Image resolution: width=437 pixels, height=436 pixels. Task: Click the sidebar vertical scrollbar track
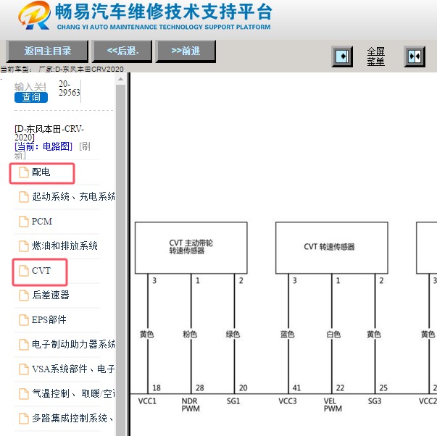point(121,259)
